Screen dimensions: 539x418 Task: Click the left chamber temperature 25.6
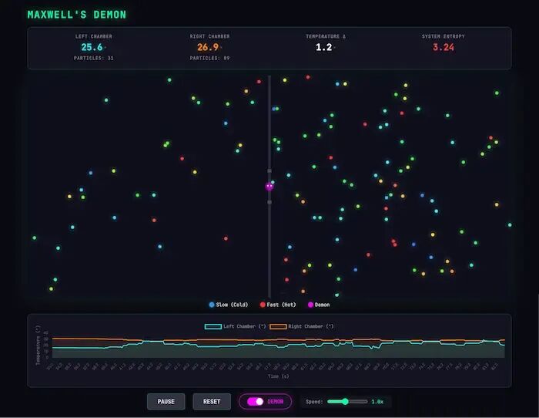(x=92, y=47)
